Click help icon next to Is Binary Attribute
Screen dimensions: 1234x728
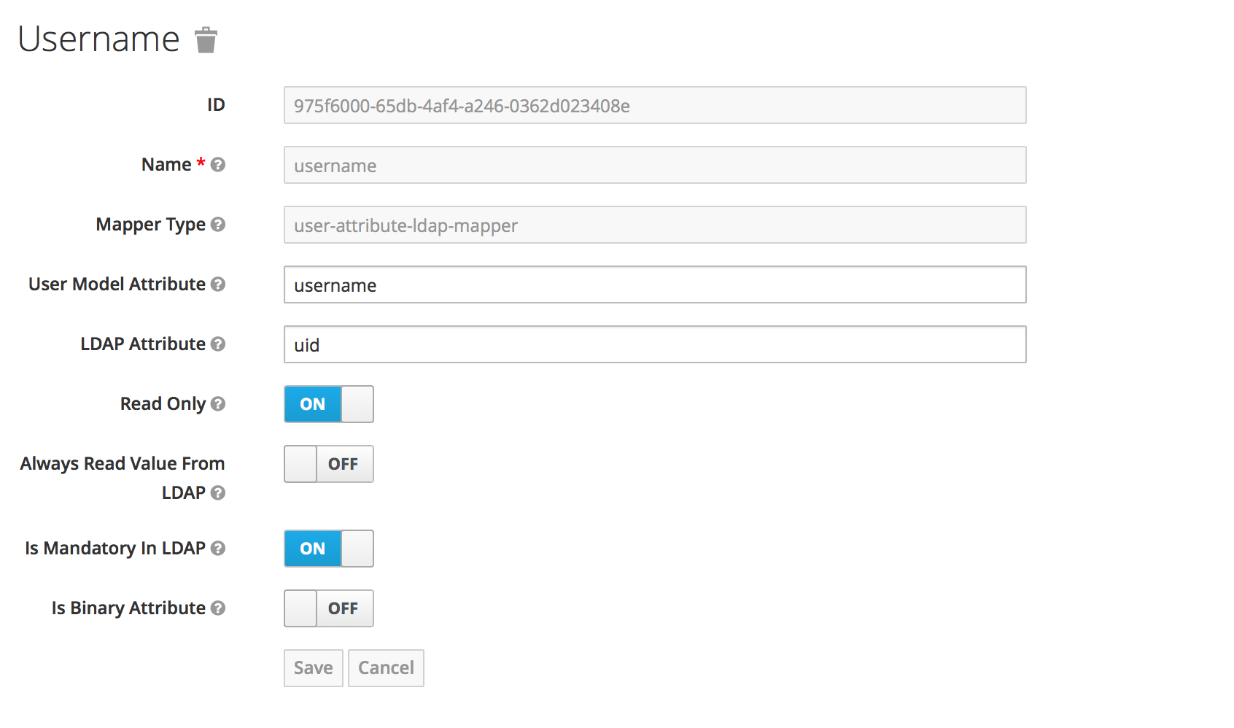(x=217, y=608)
